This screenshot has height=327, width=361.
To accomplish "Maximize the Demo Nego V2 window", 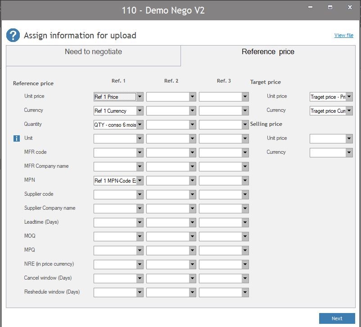I will pyautogui.click(x=330, y=7).
